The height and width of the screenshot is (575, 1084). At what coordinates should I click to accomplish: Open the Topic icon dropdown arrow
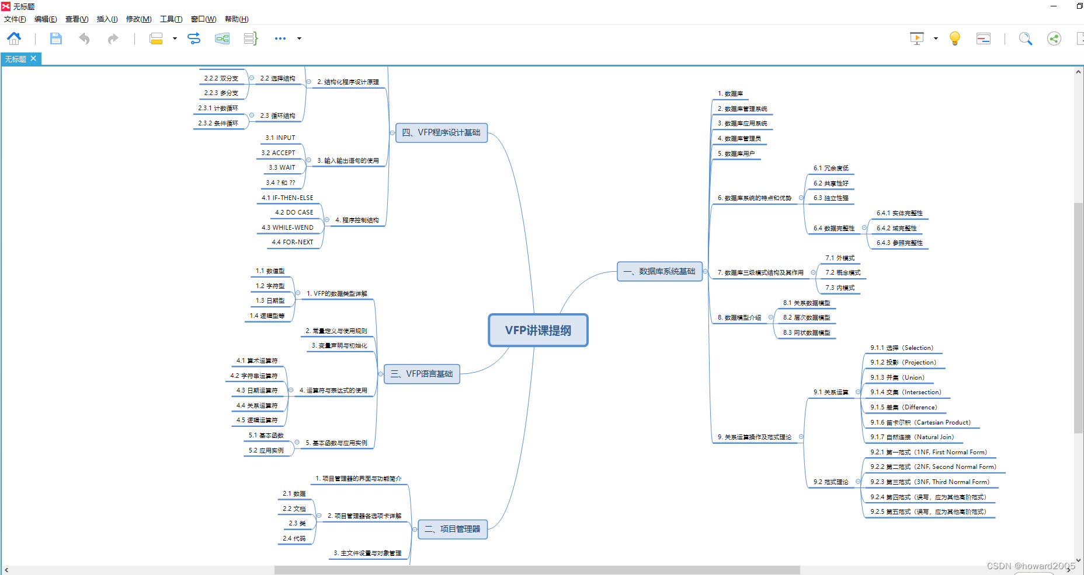[175, 38]
